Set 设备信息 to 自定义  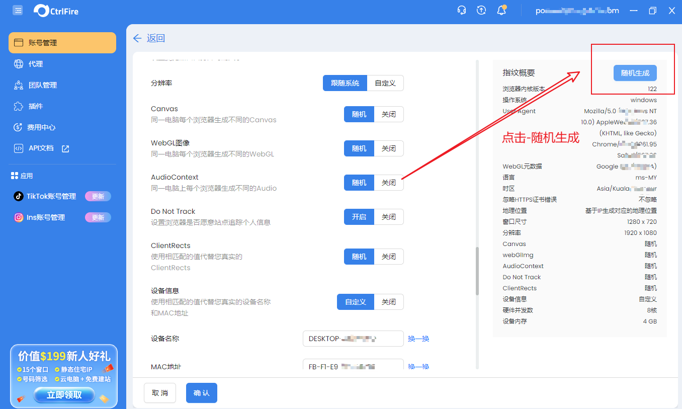[x=356, y=302]
